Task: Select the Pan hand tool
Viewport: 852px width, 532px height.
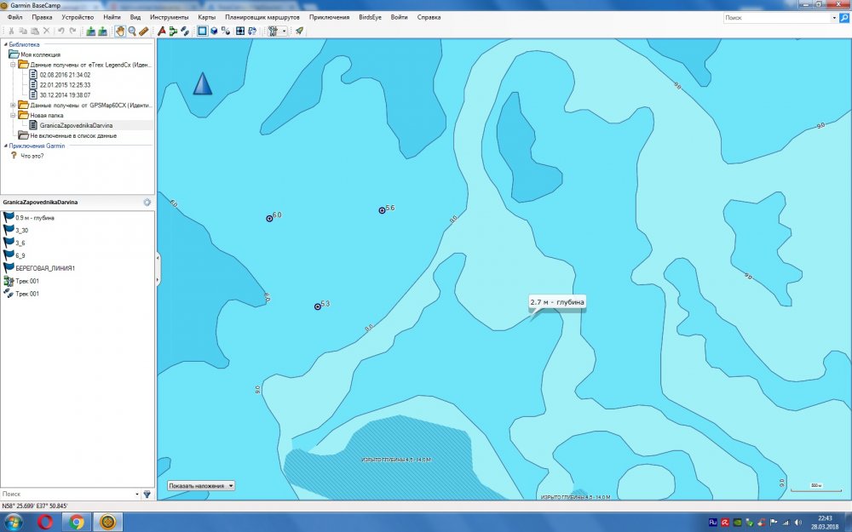Action: (x=120, y=31)
